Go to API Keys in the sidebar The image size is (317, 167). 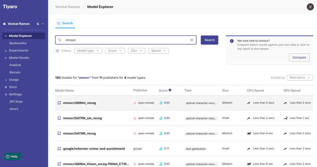tap(16, 102)
